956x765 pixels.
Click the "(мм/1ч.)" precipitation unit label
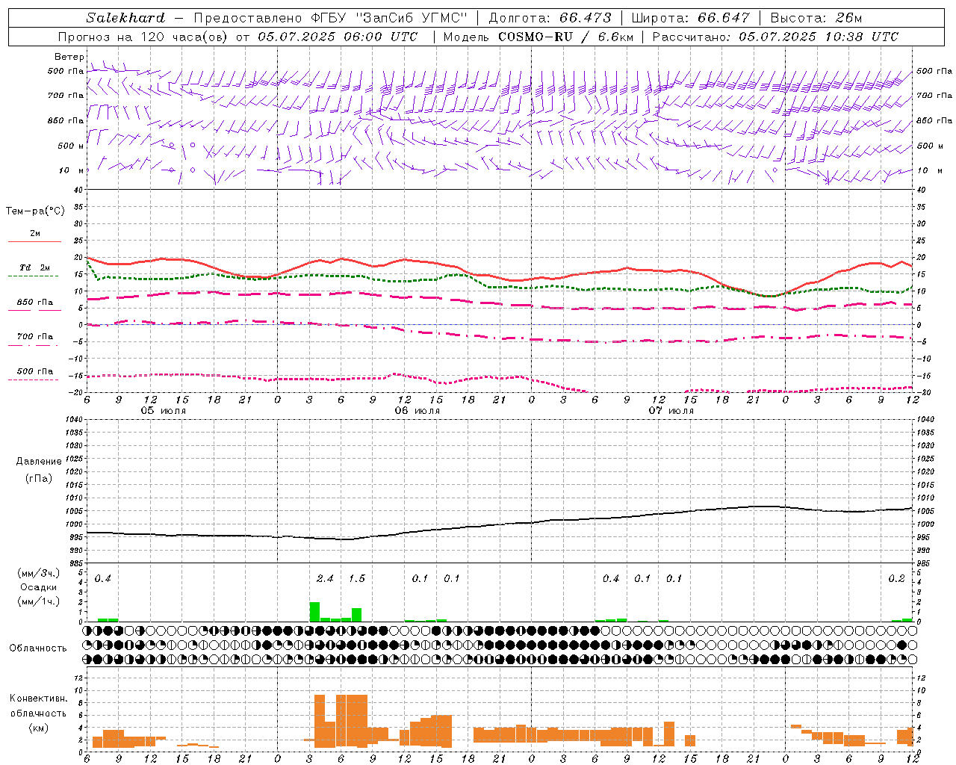(39, 601)
